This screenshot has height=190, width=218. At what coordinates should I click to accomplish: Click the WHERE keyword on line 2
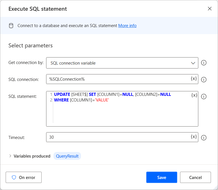[61, 100]
